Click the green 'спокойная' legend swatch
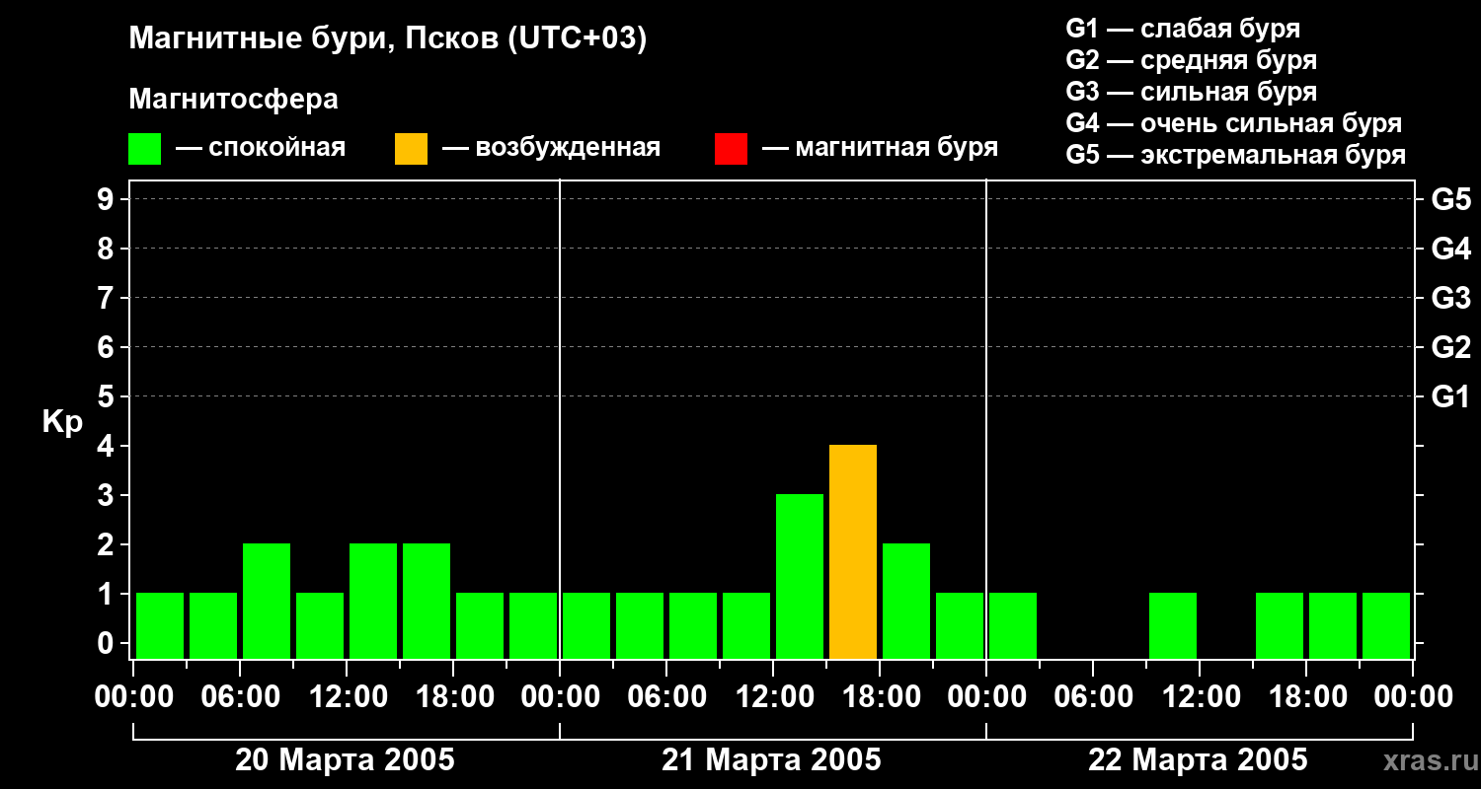This screenshot has height=789, width=1481. tap(144, 149)
